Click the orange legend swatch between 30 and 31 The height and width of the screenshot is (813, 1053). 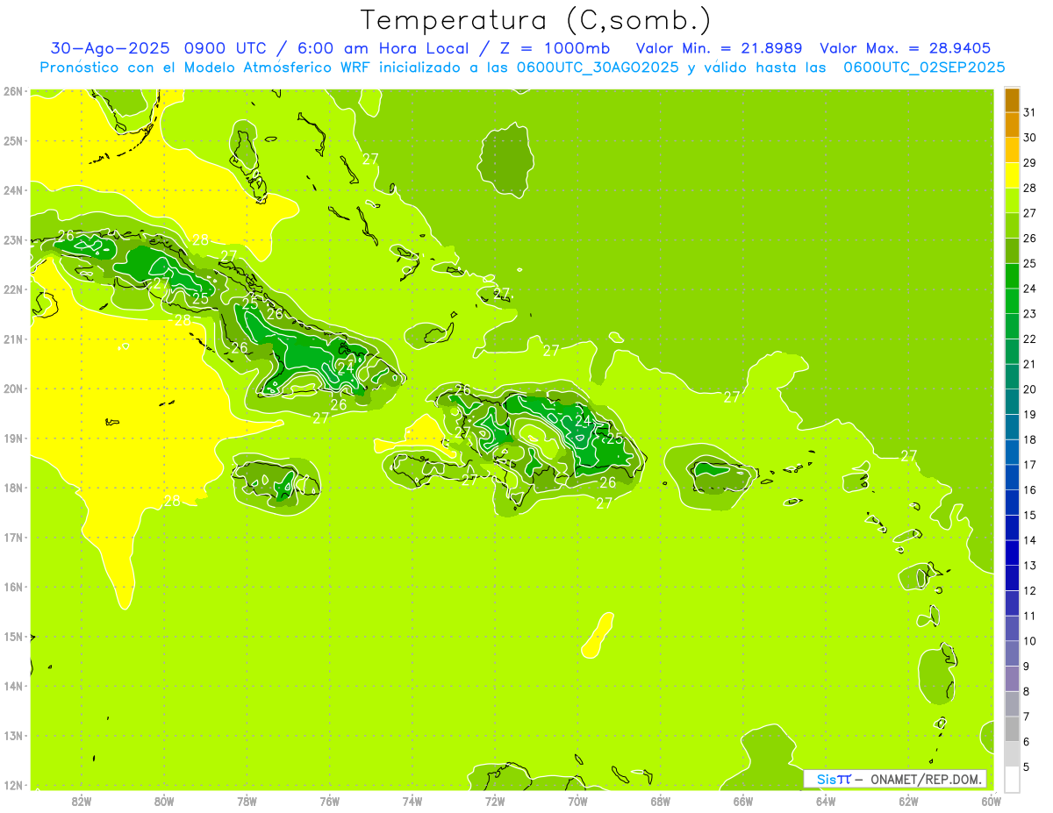(1012, 125)
